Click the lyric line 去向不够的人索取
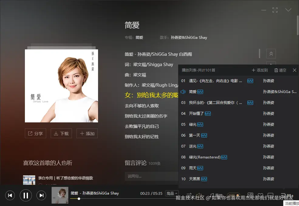The width and height of the screenshot is (299, 206). coord(142,106)
